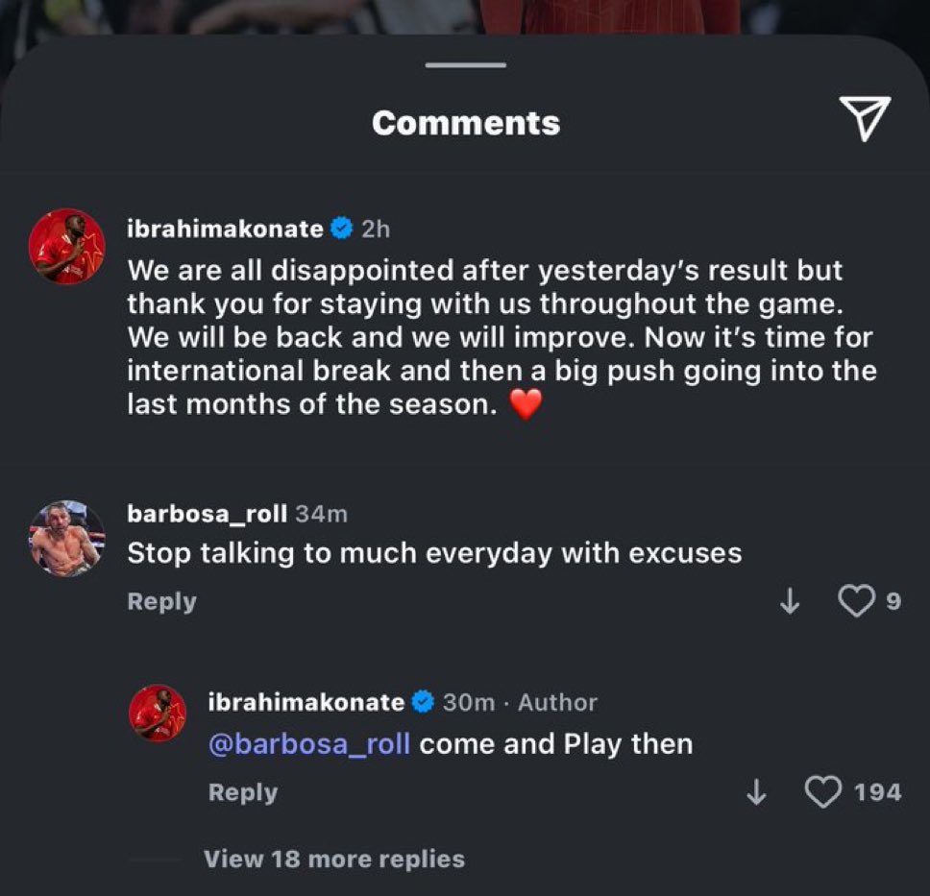
Task: Like barbosa_roll's comment with heart icon
Action: [856, 600]
